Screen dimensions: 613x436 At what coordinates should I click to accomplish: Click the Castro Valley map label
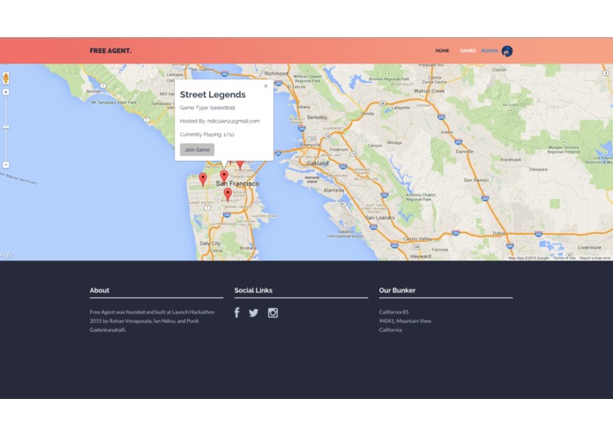click(417, 239)
